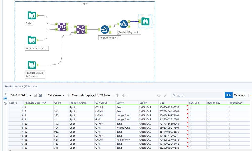Select the first Join tool icon
Screen dimensions: 252x151
[62, 27]
